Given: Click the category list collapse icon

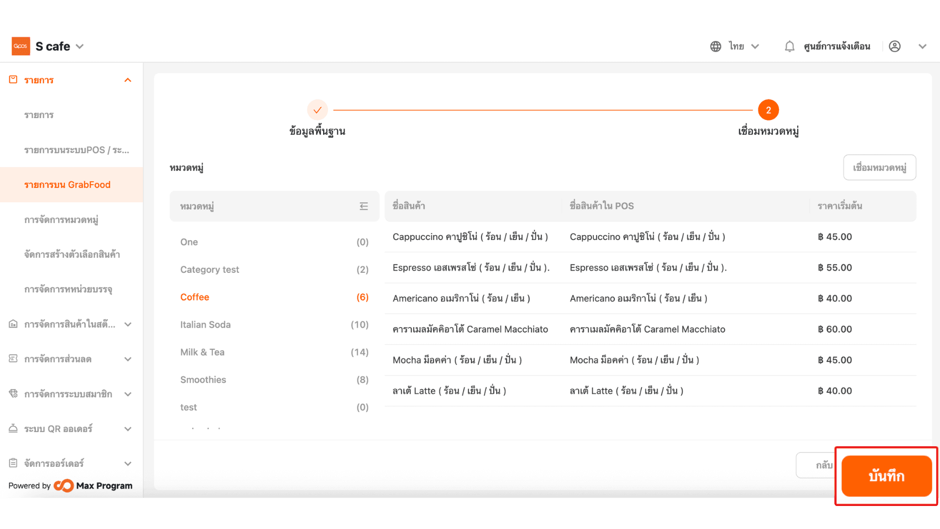Looking at the screenshot, I should (364, 206).
